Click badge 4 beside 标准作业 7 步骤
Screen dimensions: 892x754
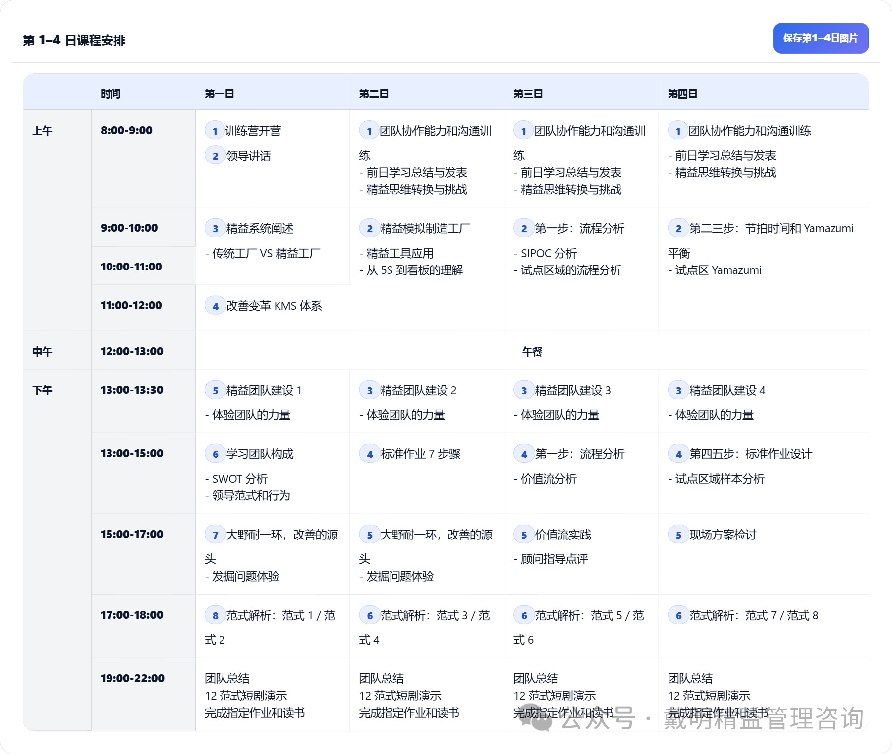coord(369,454)
